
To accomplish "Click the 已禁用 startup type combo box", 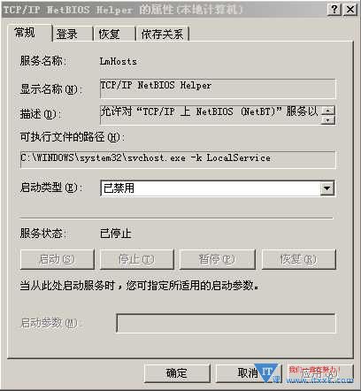I will (218, 188).
